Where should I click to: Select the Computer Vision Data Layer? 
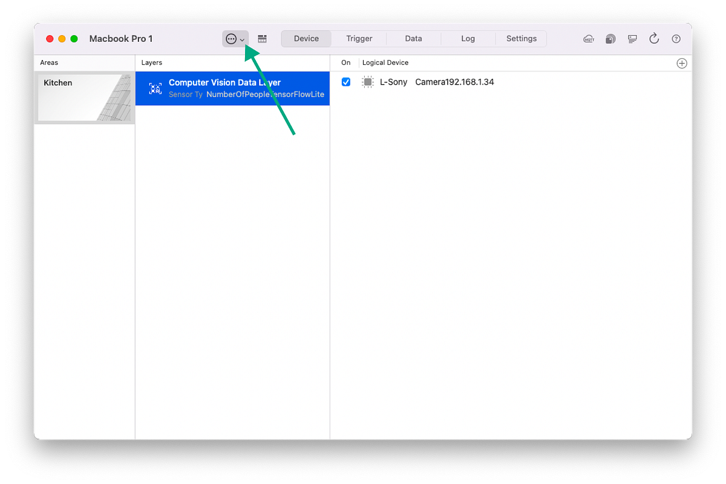click(232, 88)
